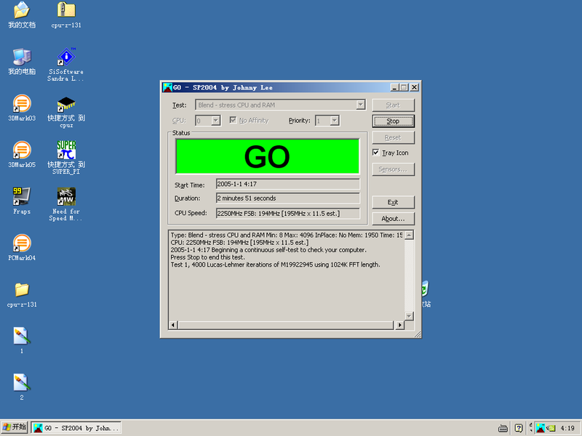Click log line starting 'Type: Blend - stress CPU'
582x436 pixels.
[x=287, y=235]
